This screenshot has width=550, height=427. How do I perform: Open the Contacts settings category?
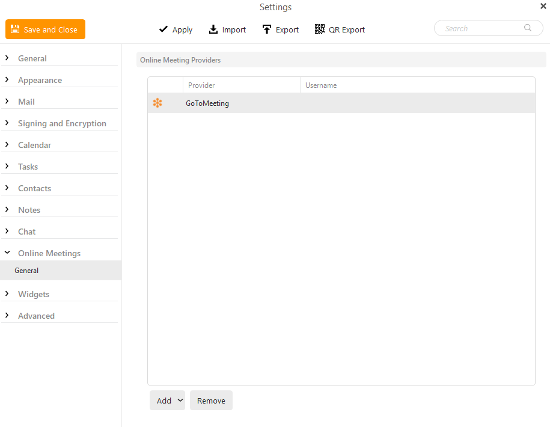click(34, 188)
